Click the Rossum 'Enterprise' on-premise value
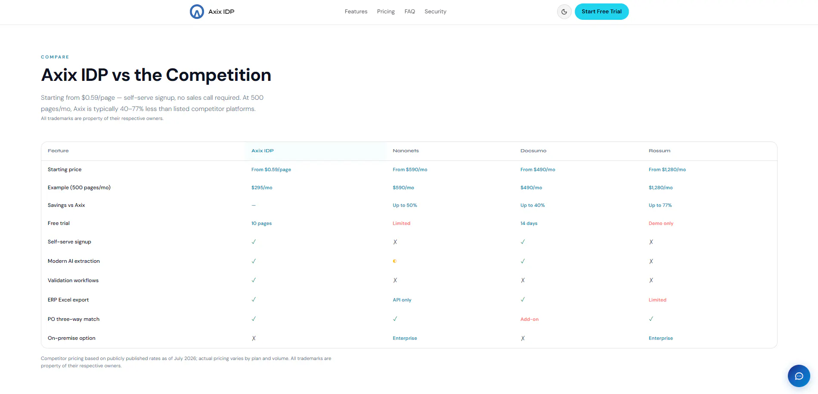Screen dimensions: 818x394 (661, 338)
